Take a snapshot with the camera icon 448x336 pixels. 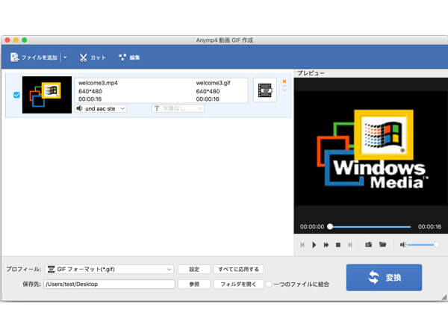pyautogui.click(x=369, y=245)
